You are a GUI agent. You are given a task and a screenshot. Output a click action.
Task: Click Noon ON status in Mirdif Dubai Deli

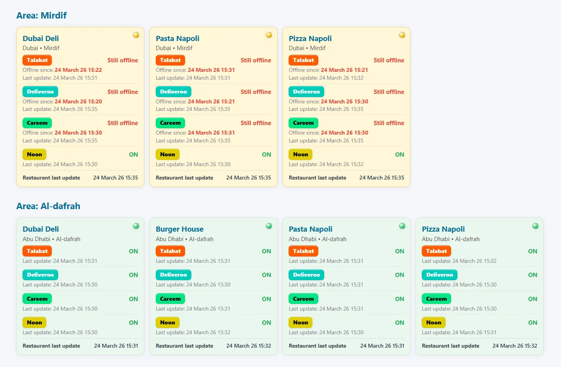[x=133, y=155]
